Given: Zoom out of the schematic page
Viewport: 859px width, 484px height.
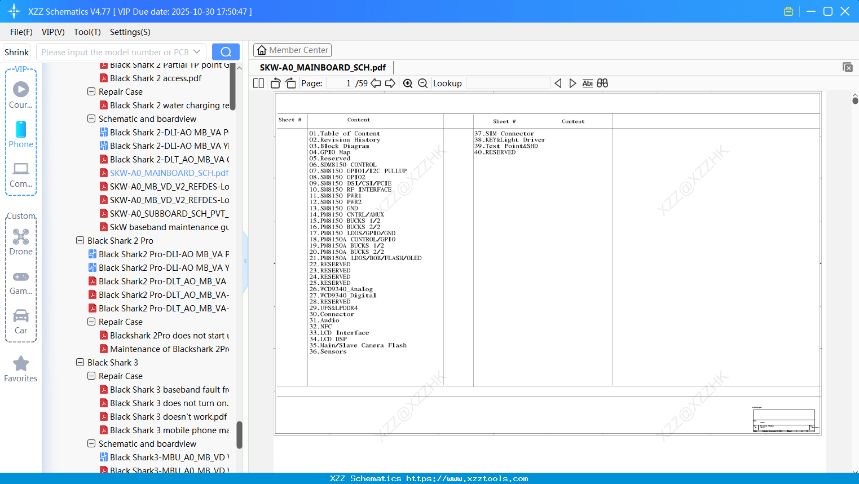Looking at the screenshot, I should coord(423,83).
